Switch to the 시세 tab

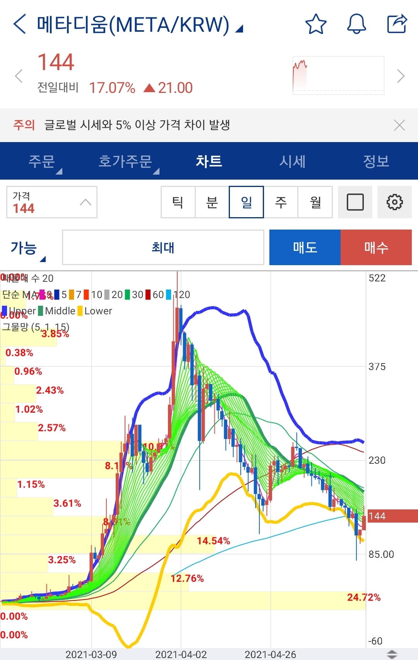coord(293,161)
